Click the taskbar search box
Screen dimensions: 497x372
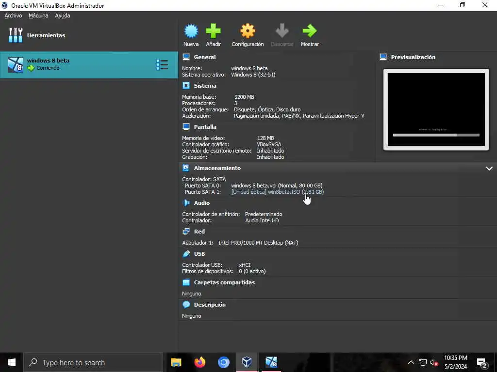93,362
